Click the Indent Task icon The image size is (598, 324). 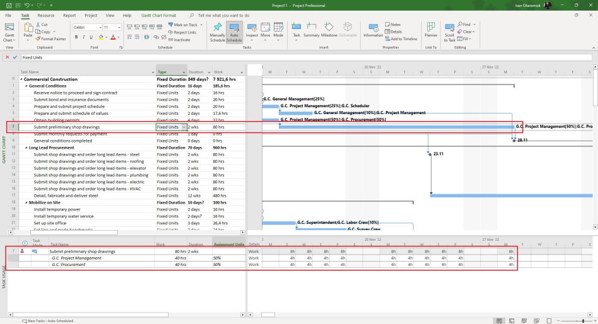[x=137, y=37]
